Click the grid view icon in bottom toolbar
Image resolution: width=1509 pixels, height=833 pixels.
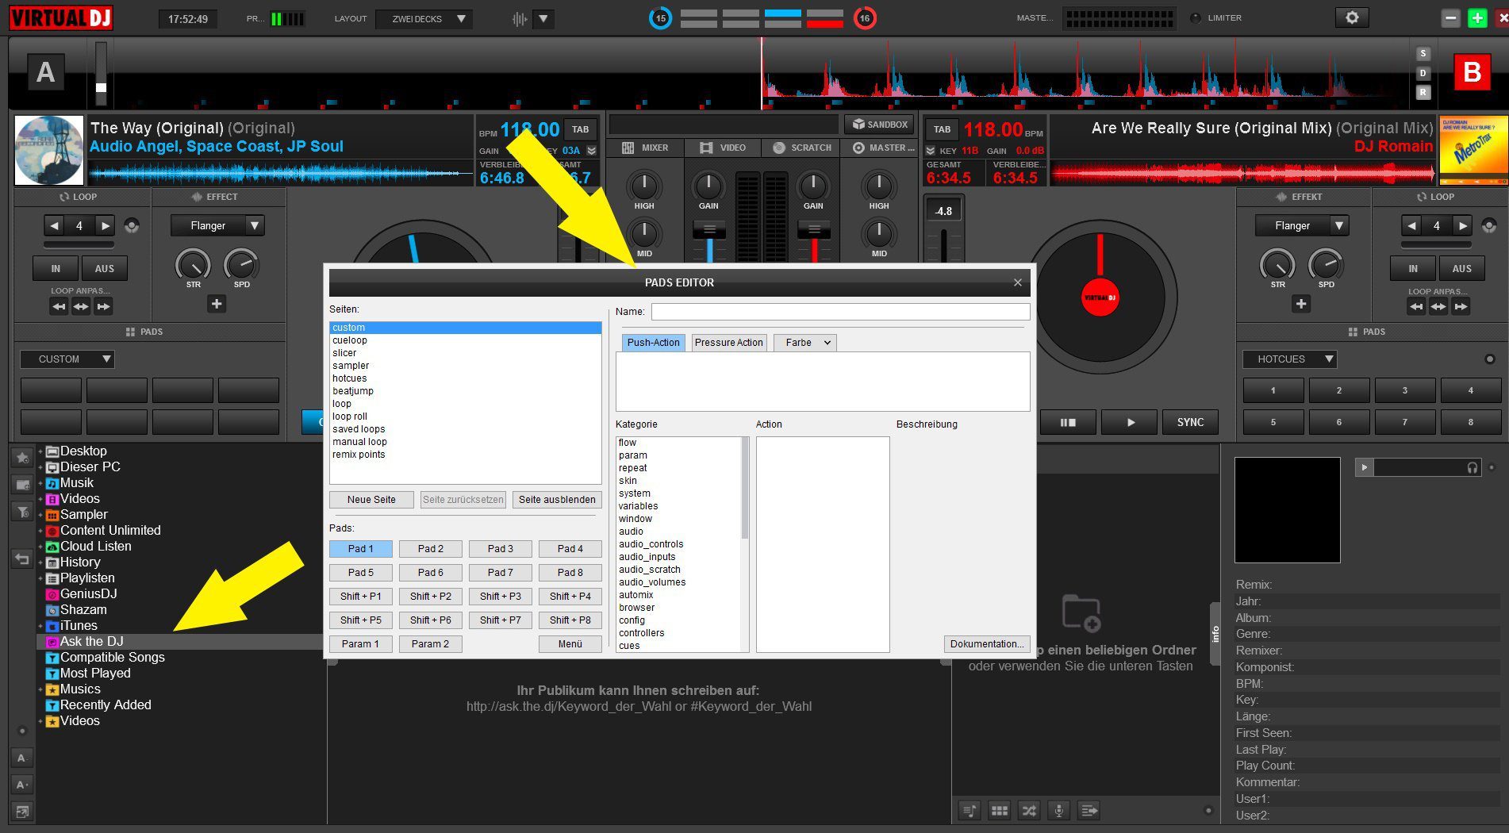(x=1000, y=810)
